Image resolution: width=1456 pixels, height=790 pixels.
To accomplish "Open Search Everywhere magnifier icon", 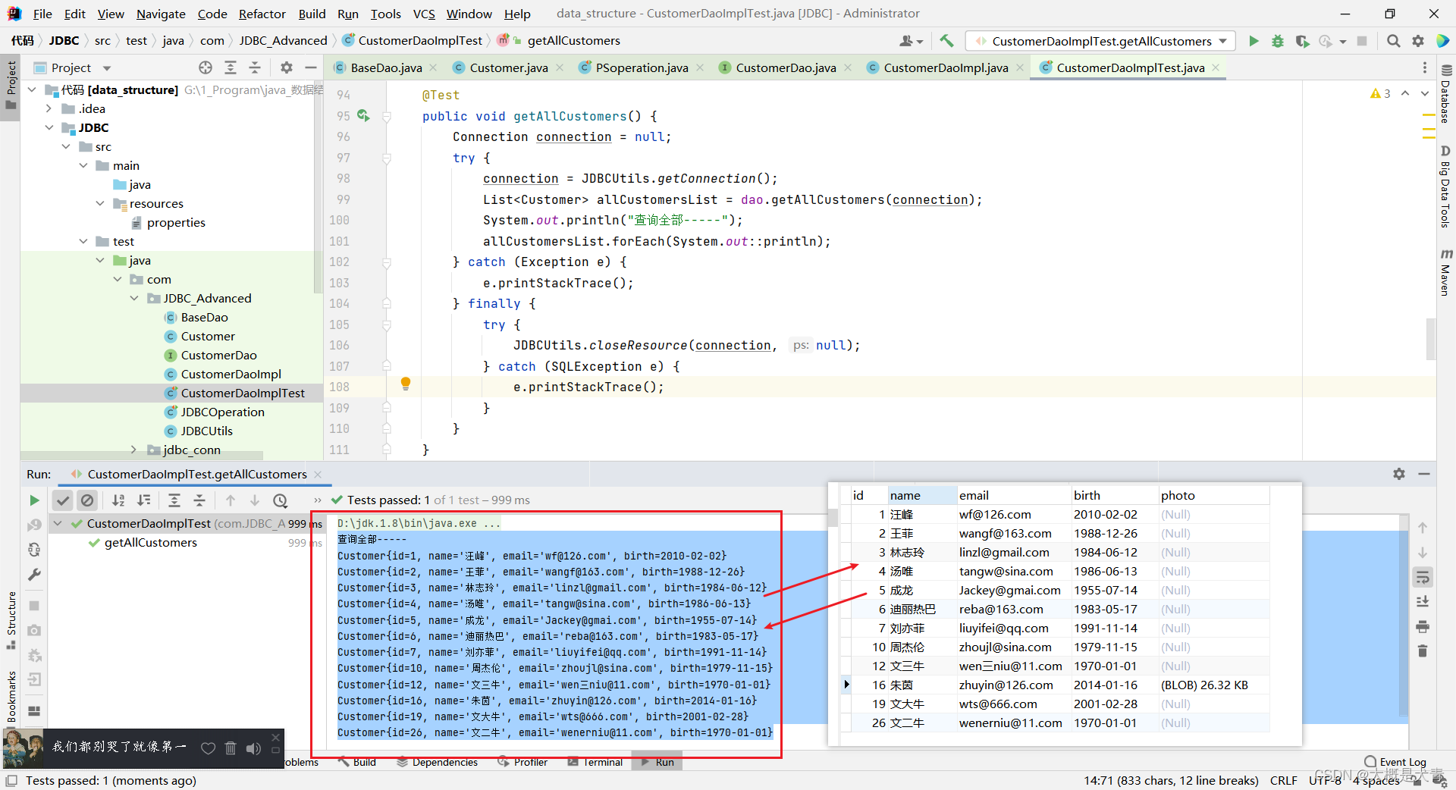I will [x=1393, y=41].
